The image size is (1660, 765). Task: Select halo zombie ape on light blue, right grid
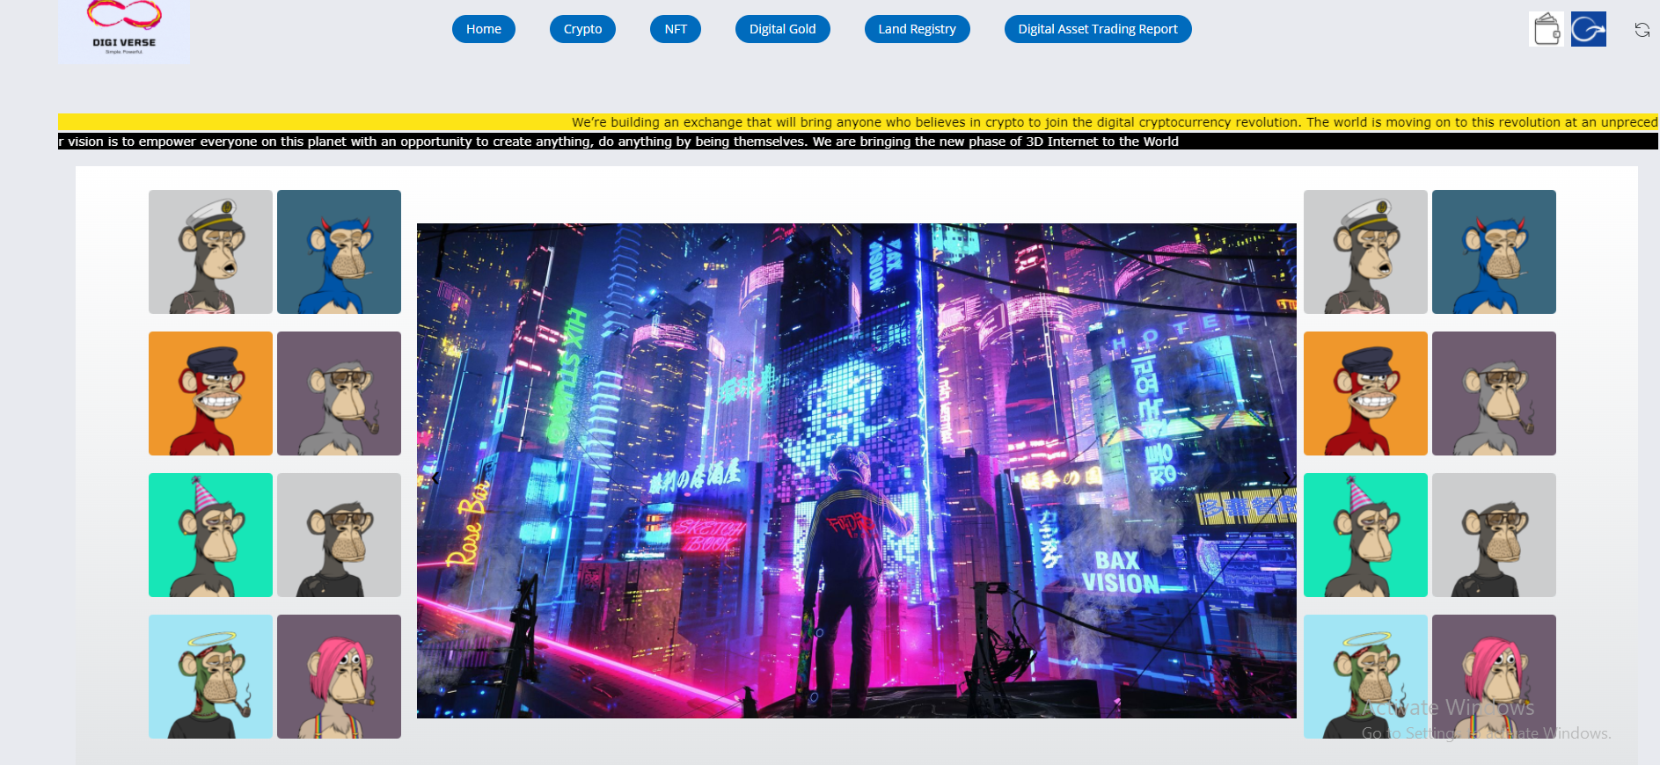click(x=1365, y=676)
